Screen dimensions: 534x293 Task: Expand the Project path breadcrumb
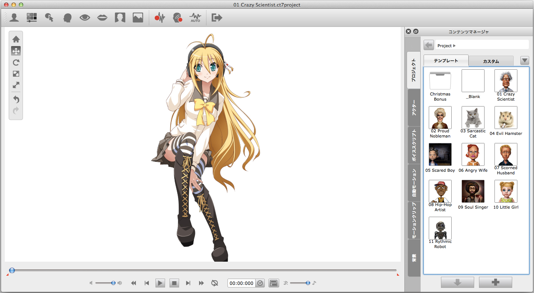[x=454, y=46]
